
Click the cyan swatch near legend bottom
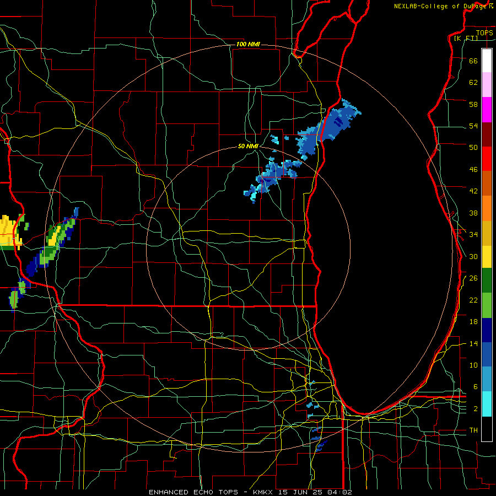[x=487, y=404]
